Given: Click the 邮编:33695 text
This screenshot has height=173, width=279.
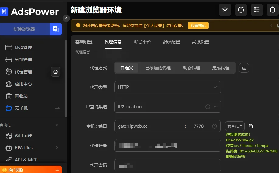Looking at the screenshot, I should tap(236, 157).
